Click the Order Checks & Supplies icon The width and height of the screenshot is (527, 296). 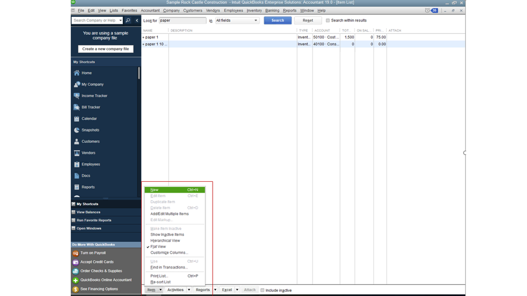[x=75, y=271]
